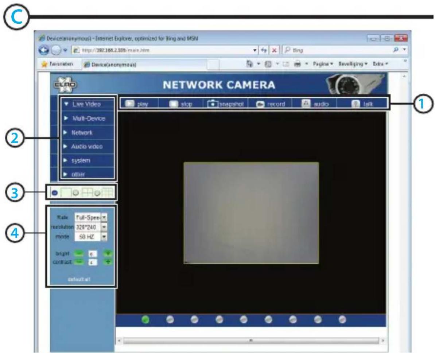The height and width of the screenshot is (353, 435).
Task: Enable audio from the camera
Action: (x=315, y=104)
